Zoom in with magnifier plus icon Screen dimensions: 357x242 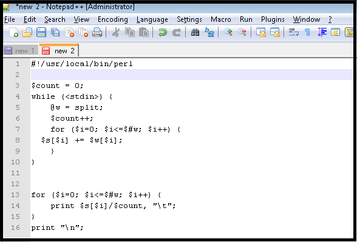(228, 32)
